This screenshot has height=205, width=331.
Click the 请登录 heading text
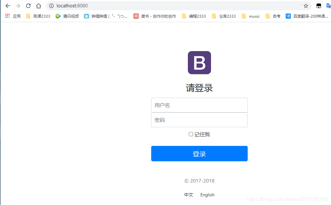(199, 88)
